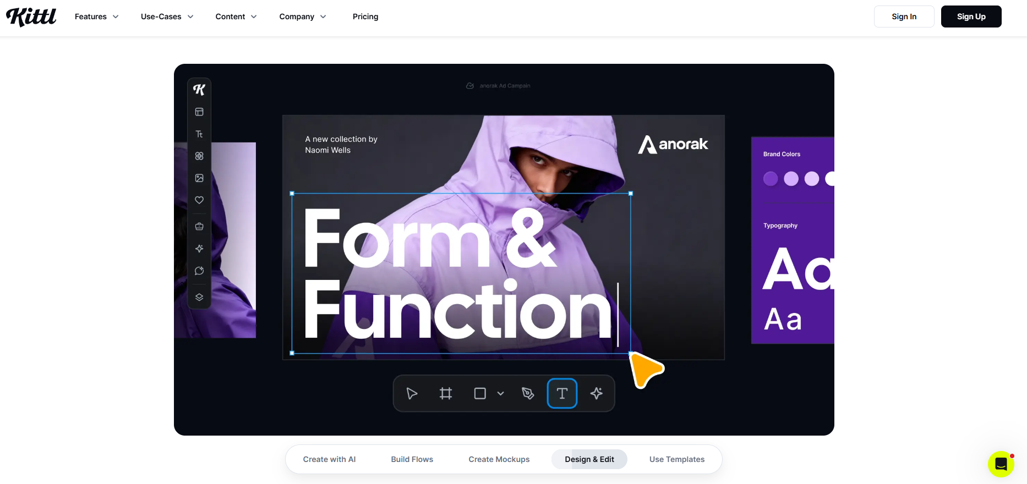
Task: Open the chat support widget
Action: click(1001, 464)
